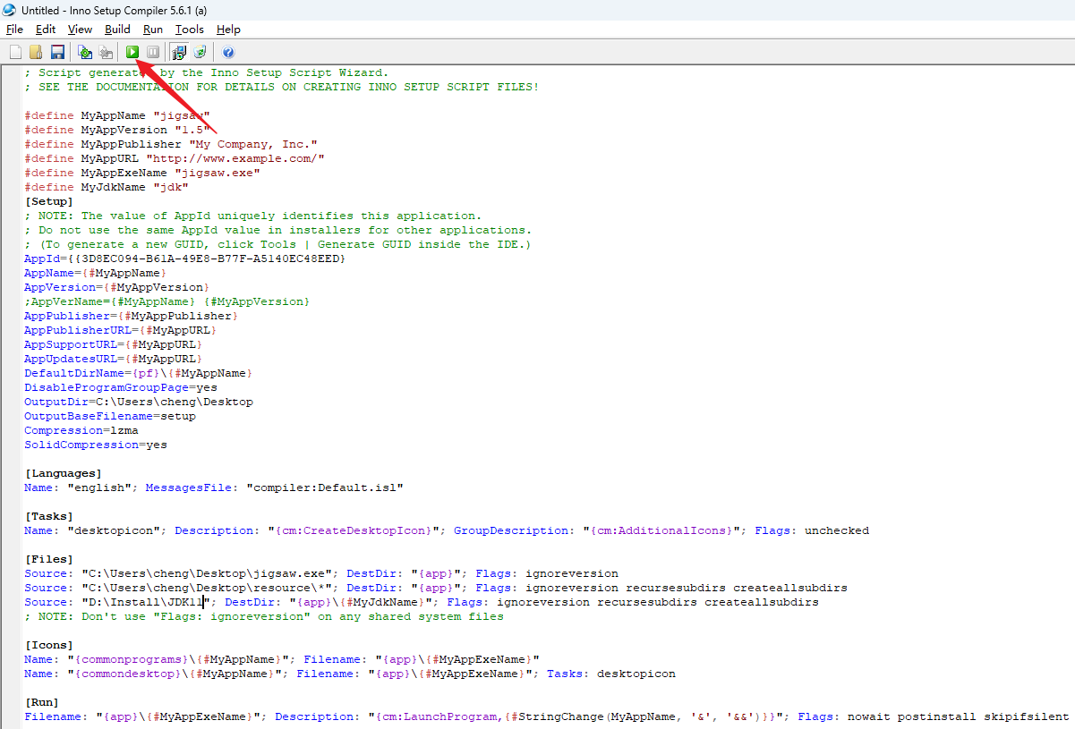Click the "SEE THE DOCUMENTATION" comment line

coord(282,87)
